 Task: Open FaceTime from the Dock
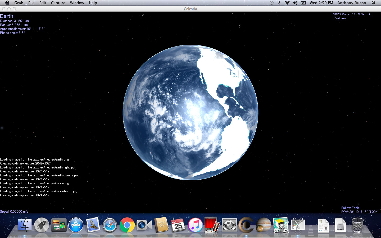pos(144,225)
